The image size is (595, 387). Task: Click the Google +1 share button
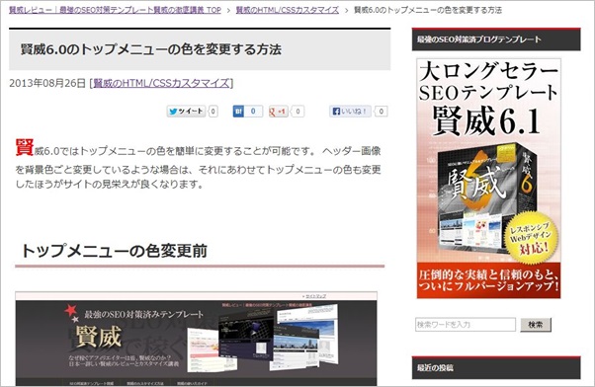pos(278,112)
